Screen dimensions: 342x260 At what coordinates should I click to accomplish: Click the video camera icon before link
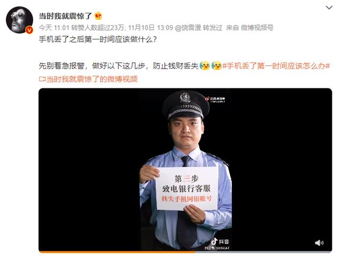point(42,79)
